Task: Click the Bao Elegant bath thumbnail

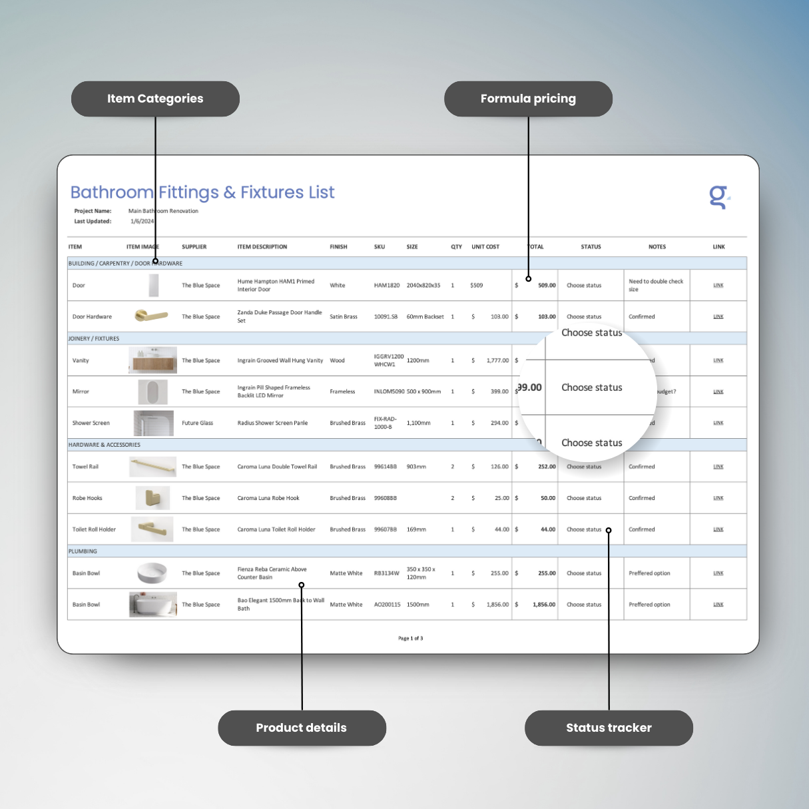Action: coord(152,604)
